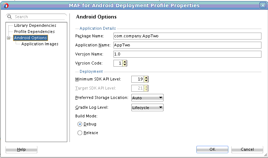Click the Cancel button
Viewport: 268px width, 158px height.
(247, 149)
